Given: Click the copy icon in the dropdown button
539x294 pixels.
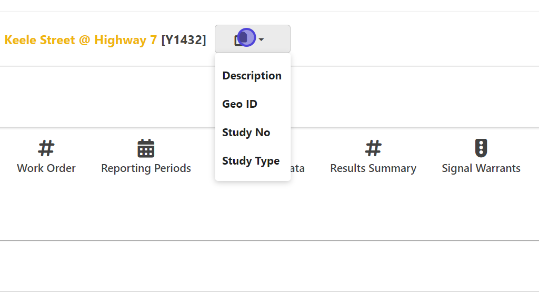Looking at the screenshot, I should point(241,39).
